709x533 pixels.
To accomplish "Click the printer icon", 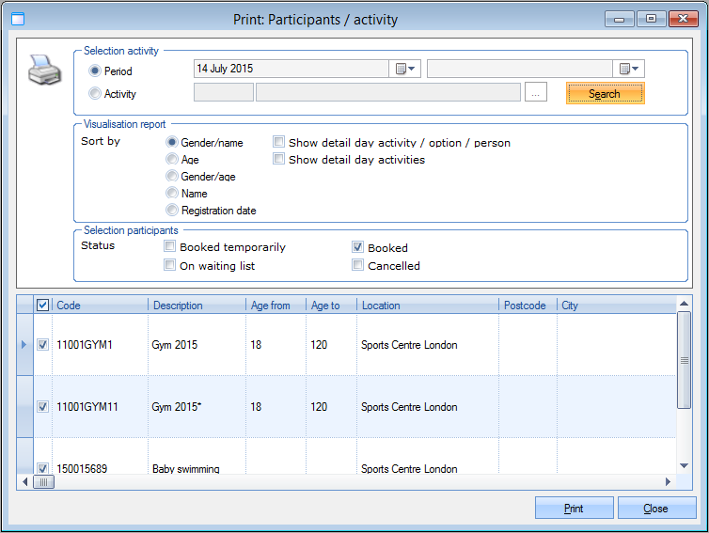I will (45, 71).
